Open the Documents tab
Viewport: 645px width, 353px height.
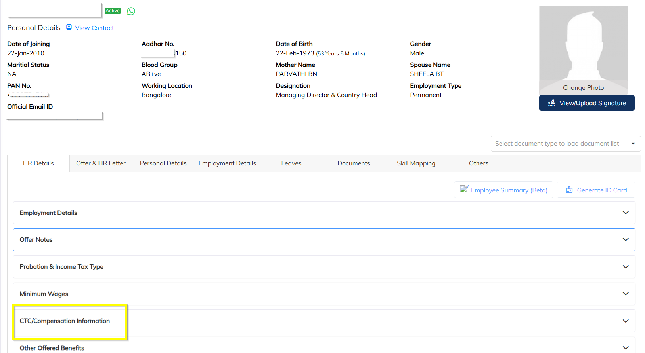click(354, 163)
